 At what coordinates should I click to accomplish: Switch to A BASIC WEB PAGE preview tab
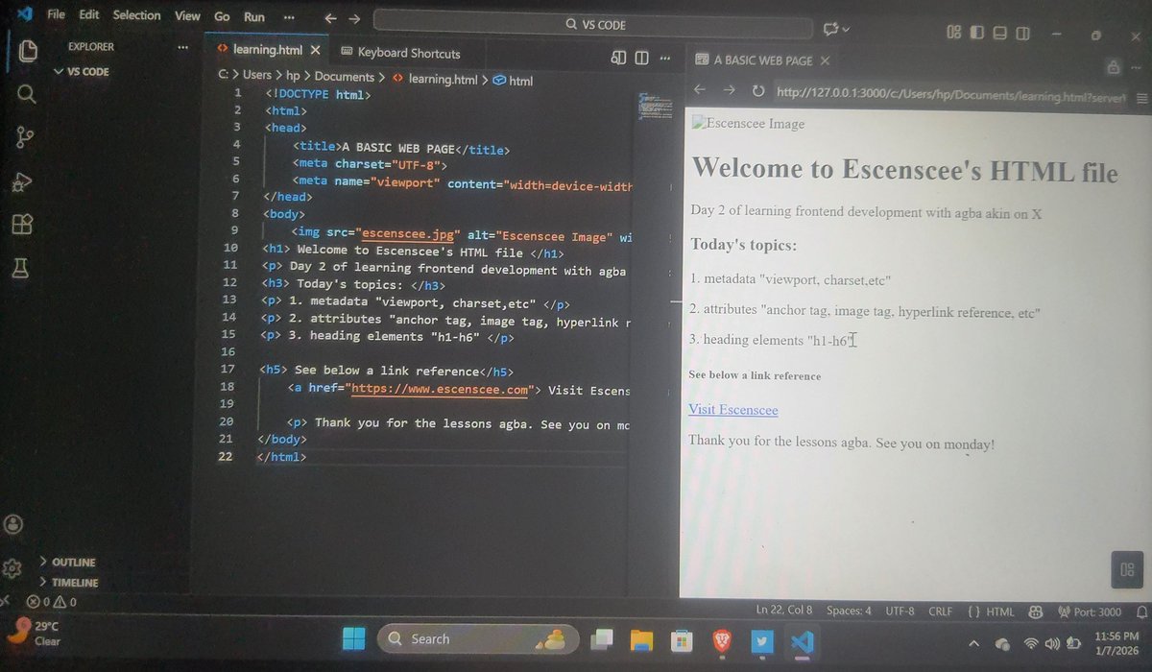point(762,60)
